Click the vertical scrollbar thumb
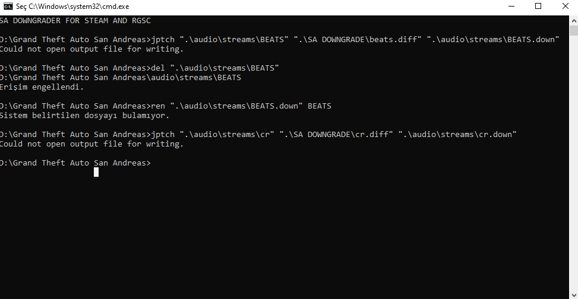The width and height of the screenshot is (578, 299). tap(574, 31)
